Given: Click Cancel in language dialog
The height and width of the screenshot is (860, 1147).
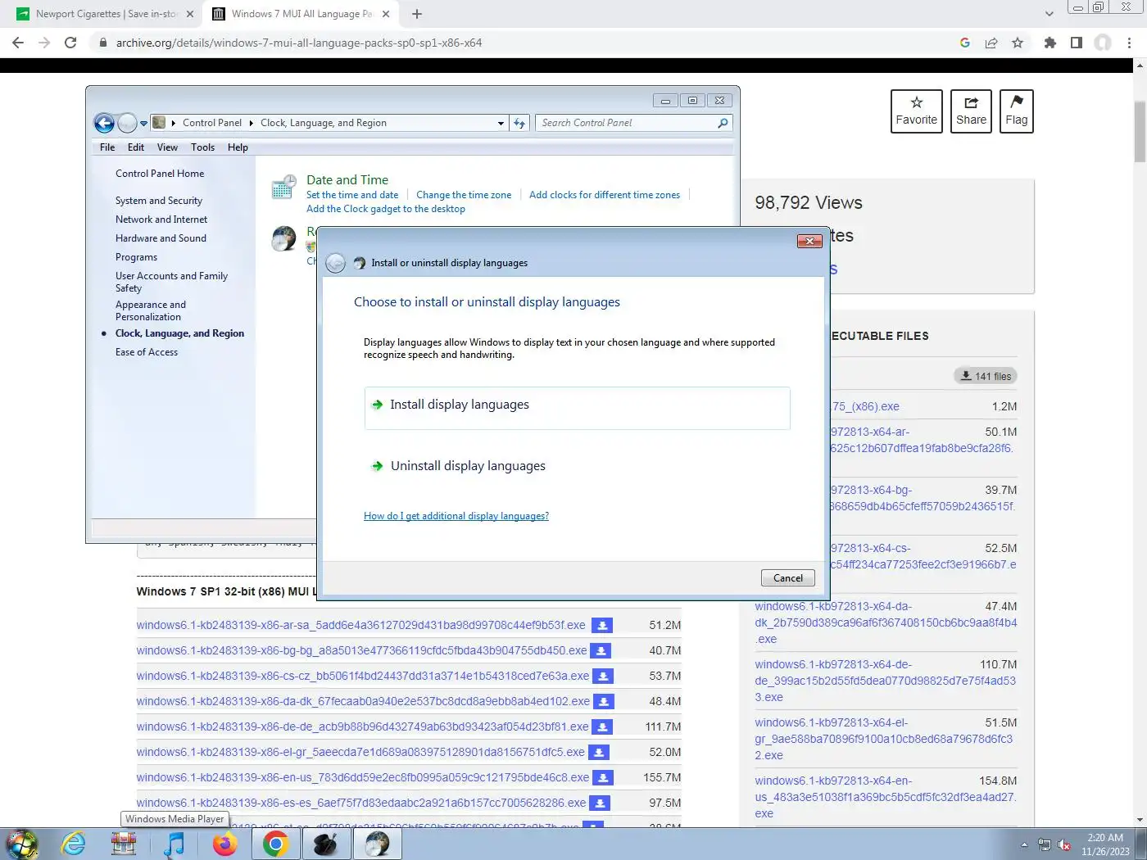Looking at the screenshot, I should [788, 578].
